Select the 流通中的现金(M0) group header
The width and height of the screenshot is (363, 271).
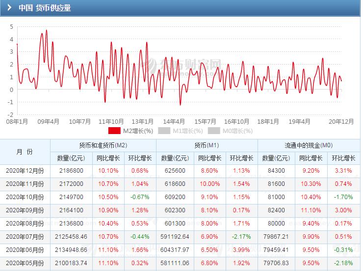(x=309, y=145)
